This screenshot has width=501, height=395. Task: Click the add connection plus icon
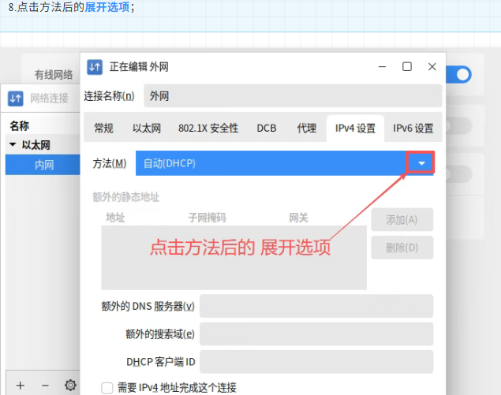(x=21, y=385)
